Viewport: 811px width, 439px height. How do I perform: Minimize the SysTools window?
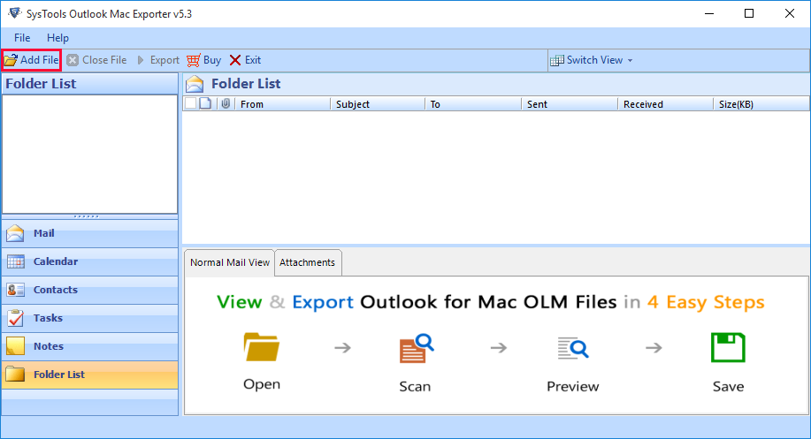(709, 13)
